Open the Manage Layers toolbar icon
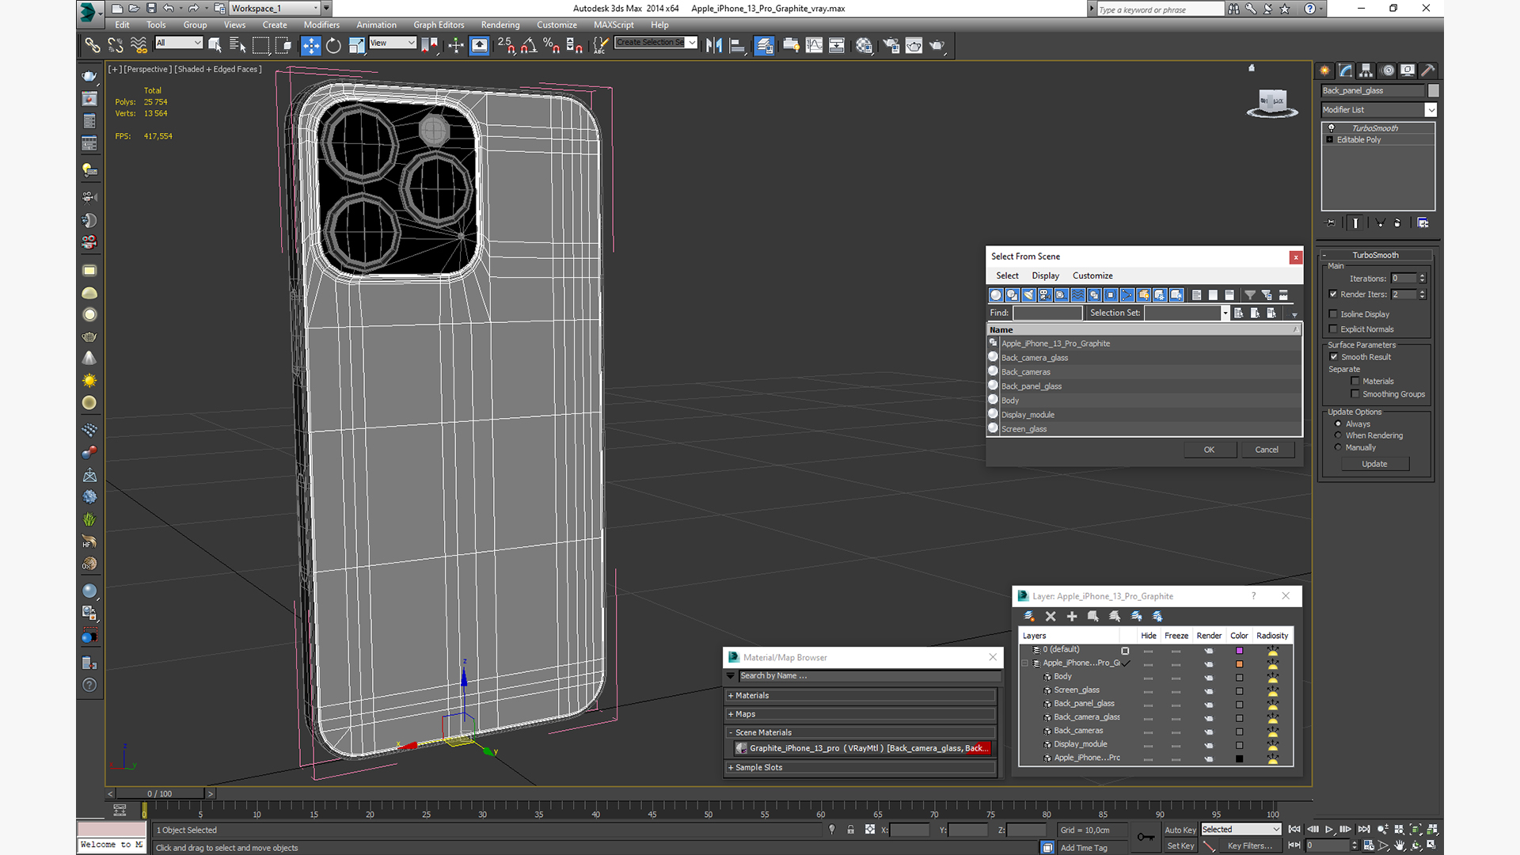This screenshot has width=1520, height=855. click(x=764, y=46)
